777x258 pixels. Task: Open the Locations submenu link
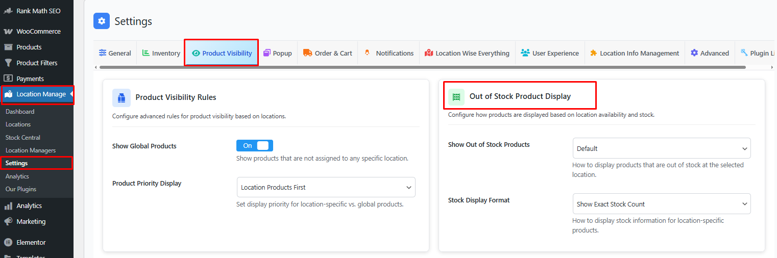click(18, 124)
